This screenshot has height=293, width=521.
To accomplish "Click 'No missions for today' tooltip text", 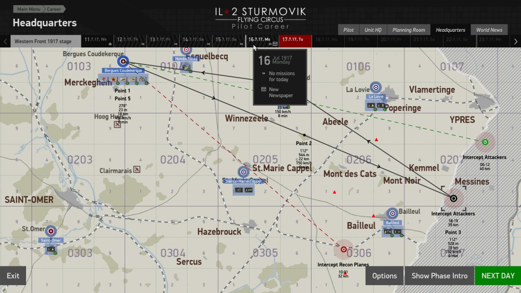I will coord(281,77).
